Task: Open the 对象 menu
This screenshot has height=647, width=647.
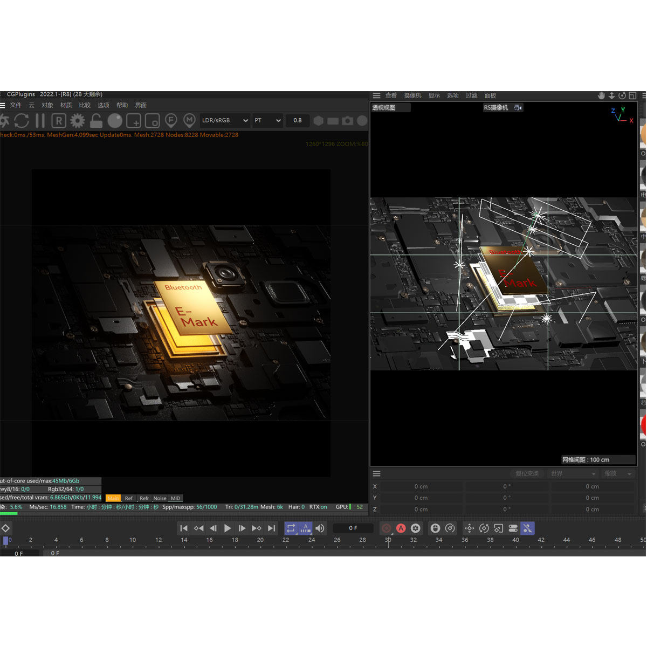Action: pos(47,105)
